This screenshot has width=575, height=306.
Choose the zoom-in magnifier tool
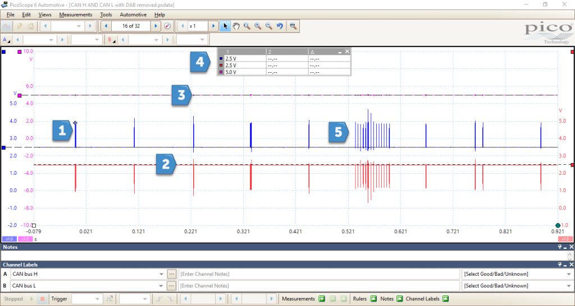pyautogui.click(x=258, y=26)
